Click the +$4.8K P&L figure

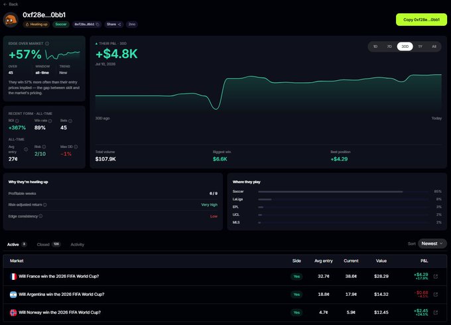[x=117, y=54]
